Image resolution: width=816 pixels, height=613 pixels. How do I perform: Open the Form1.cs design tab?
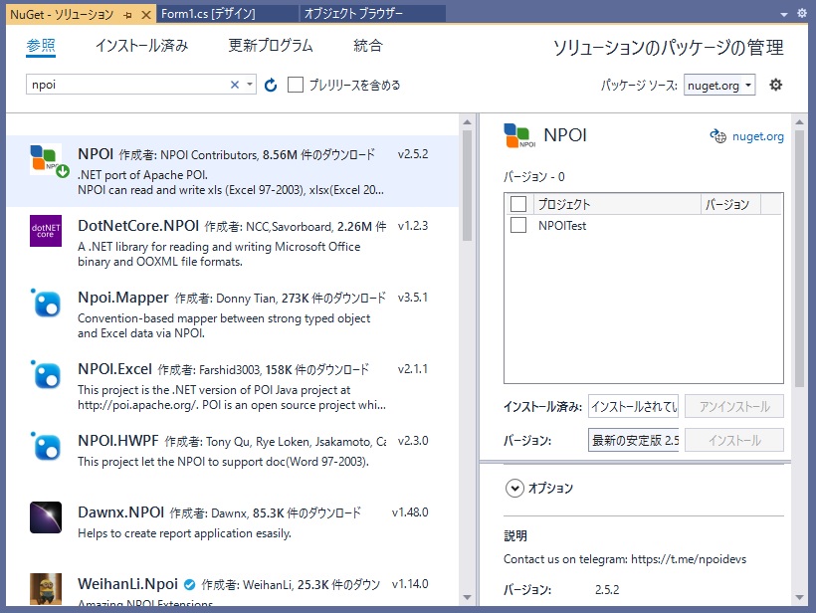point(228,14)
